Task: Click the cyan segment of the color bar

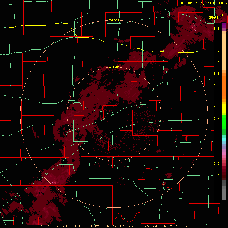Action: click(224, 139)
